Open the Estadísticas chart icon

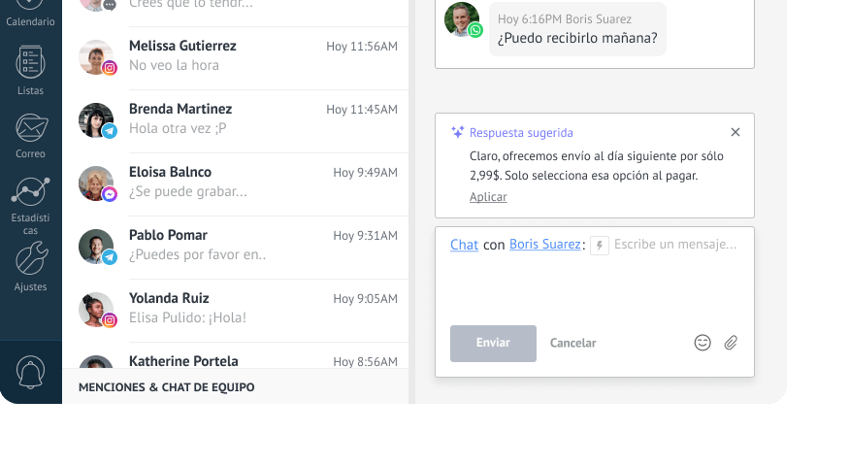(30, 191)
